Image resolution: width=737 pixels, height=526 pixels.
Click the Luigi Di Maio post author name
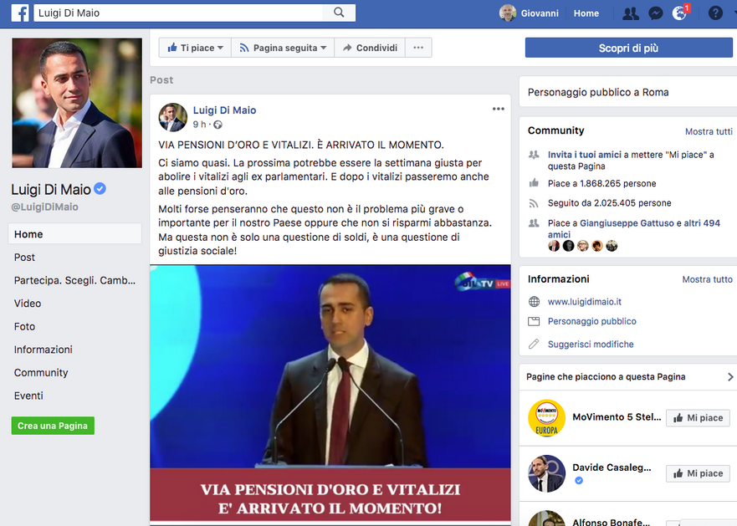coord(224,110)
